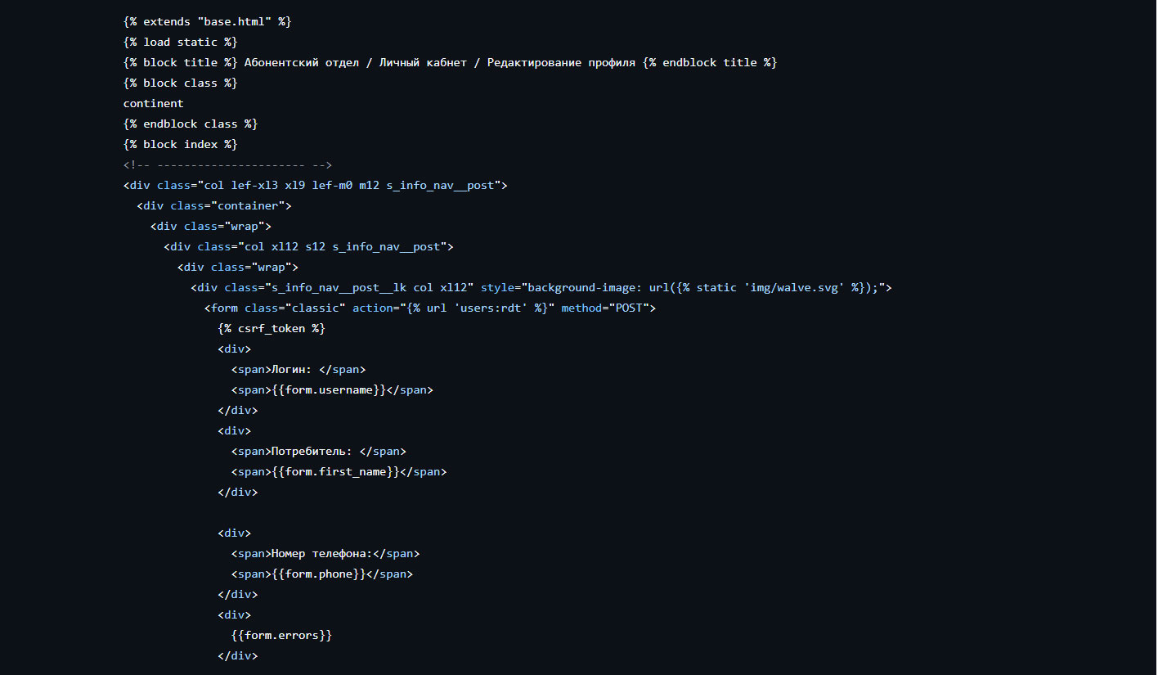Click the block index tag
This screenshot has width=1158, height=675.
pyautogui.click(x=180, y=144)
